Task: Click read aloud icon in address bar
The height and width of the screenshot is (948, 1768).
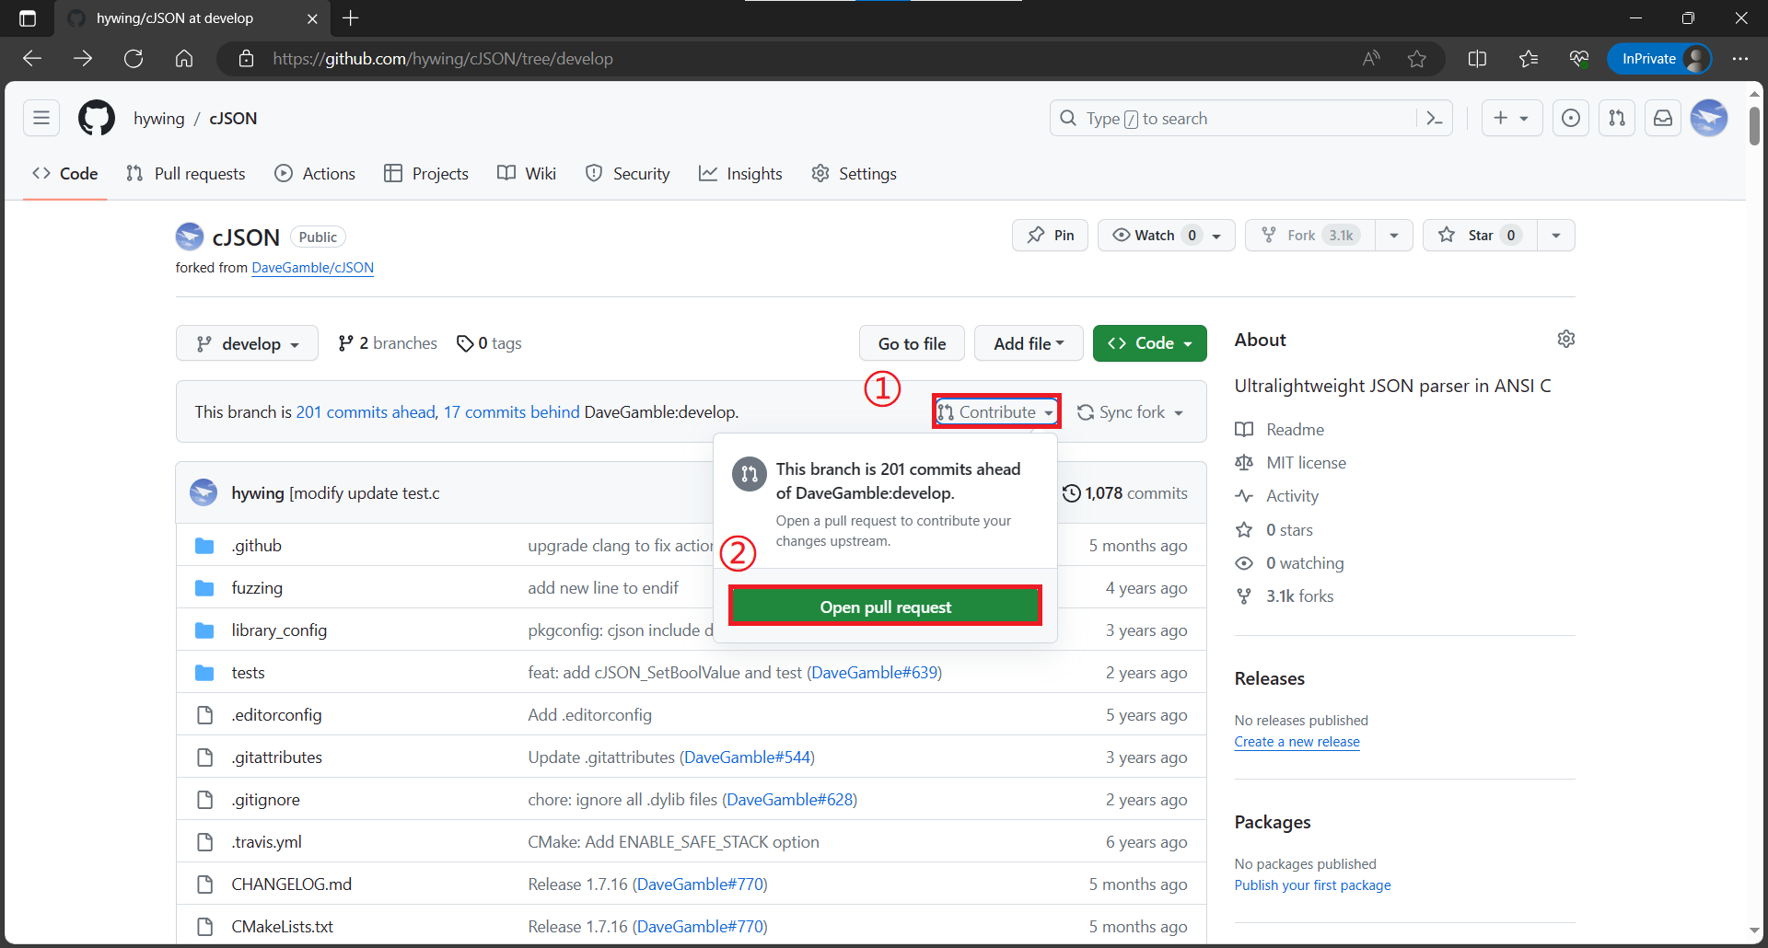Action: coord(1371,59)
